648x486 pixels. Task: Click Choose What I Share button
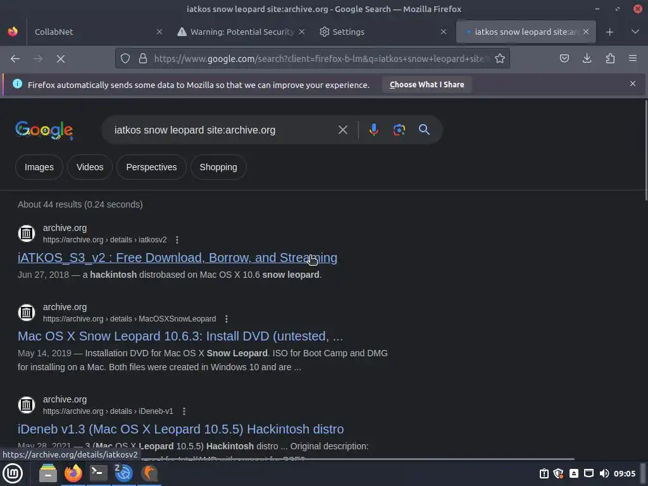click(427, 84)
